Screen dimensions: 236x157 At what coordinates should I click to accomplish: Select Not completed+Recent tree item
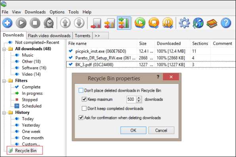[37, 42]
